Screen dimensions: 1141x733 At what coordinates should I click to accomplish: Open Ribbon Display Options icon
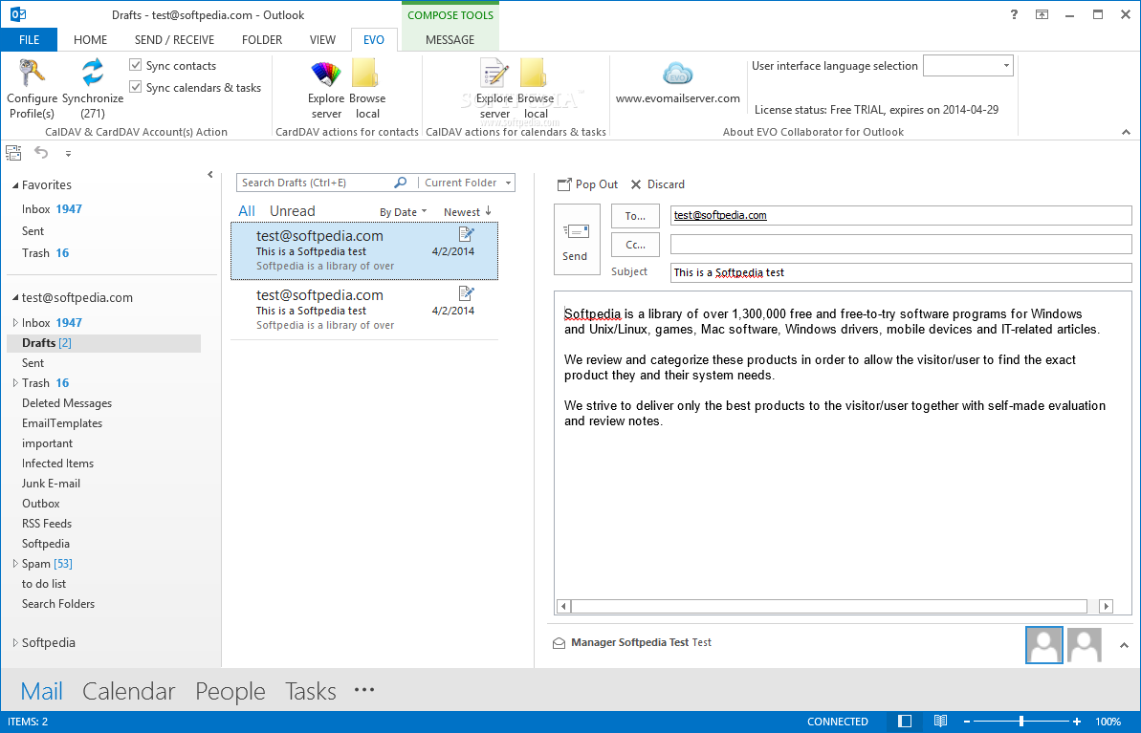(1042, 14)
